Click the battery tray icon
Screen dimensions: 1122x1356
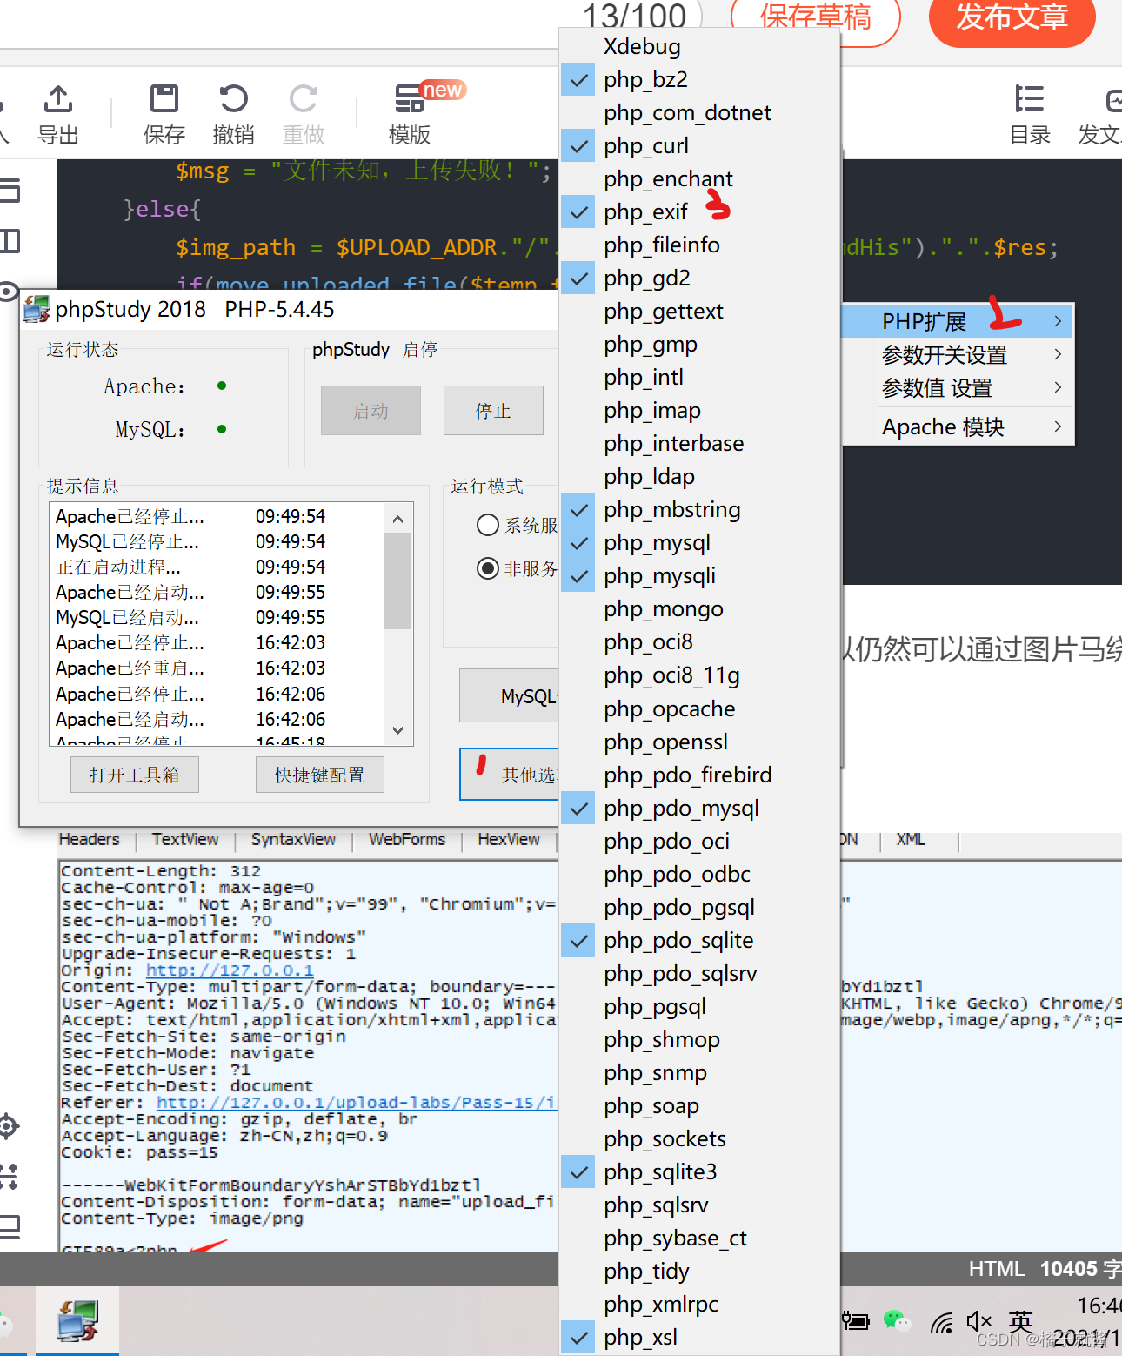click(x=856, y=1321)
